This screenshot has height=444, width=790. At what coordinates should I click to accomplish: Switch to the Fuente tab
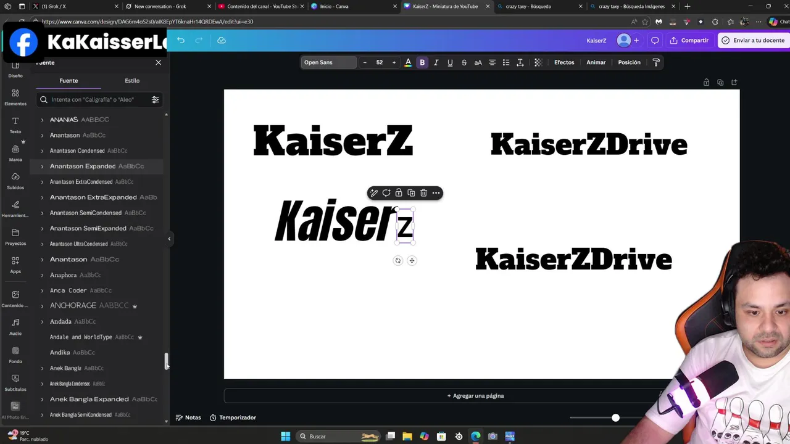click(69, 81)
